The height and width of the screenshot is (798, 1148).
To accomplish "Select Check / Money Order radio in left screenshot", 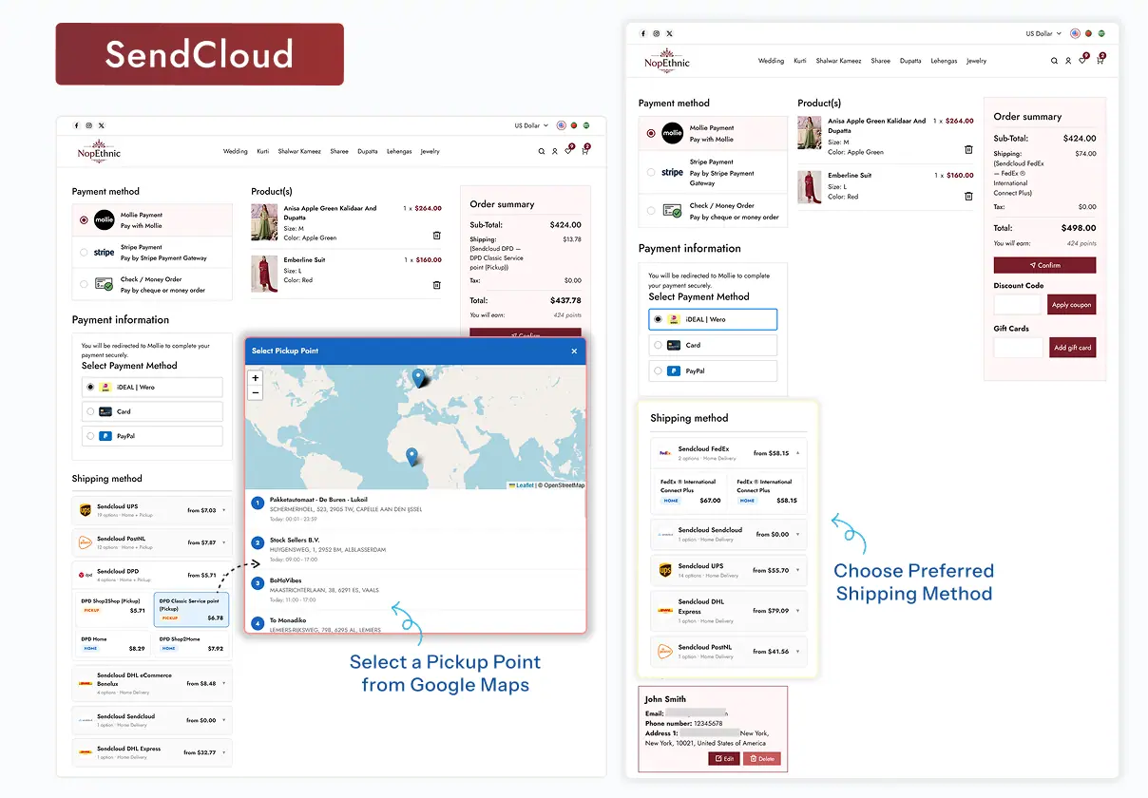I will [85, 284].
